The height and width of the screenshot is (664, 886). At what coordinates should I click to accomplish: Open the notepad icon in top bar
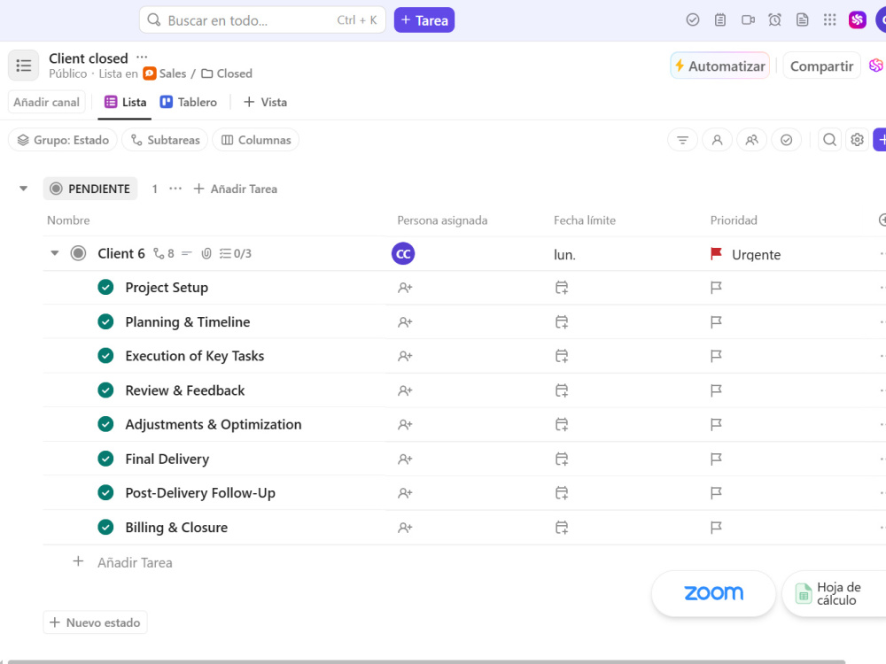pyautogui.click(x=719, y=20)
